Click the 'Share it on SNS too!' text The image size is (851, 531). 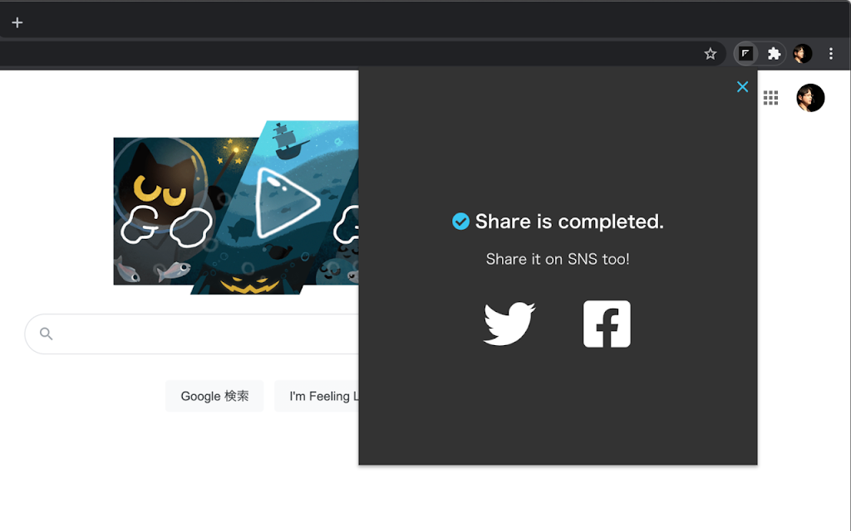(x=558, y=259)
